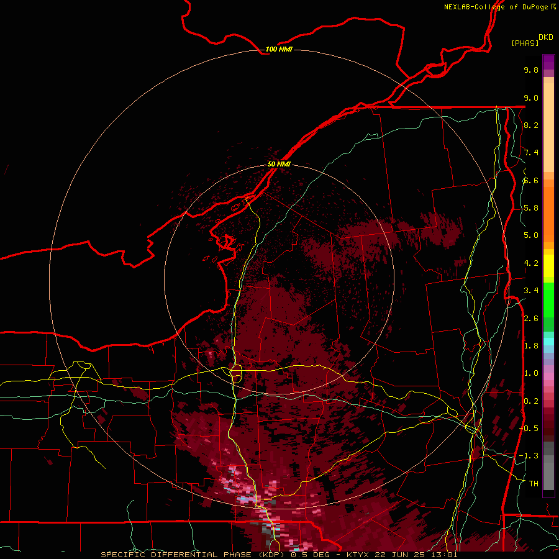Click the [PHAS] units label
Screen dimensions: 559x559
click(525, 43)
